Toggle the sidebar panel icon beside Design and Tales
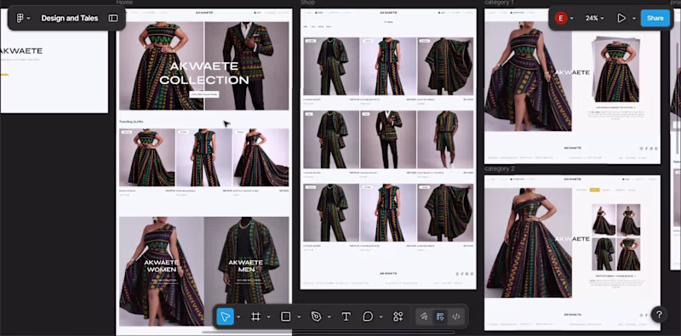The width and height of the screenshot is (681, 336). pyautogui.click(x=113, y=18)
